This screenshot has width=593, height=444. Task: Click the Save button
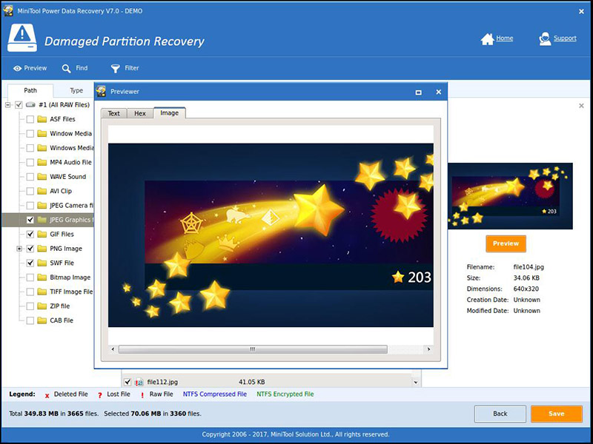(x=555, y=414)
